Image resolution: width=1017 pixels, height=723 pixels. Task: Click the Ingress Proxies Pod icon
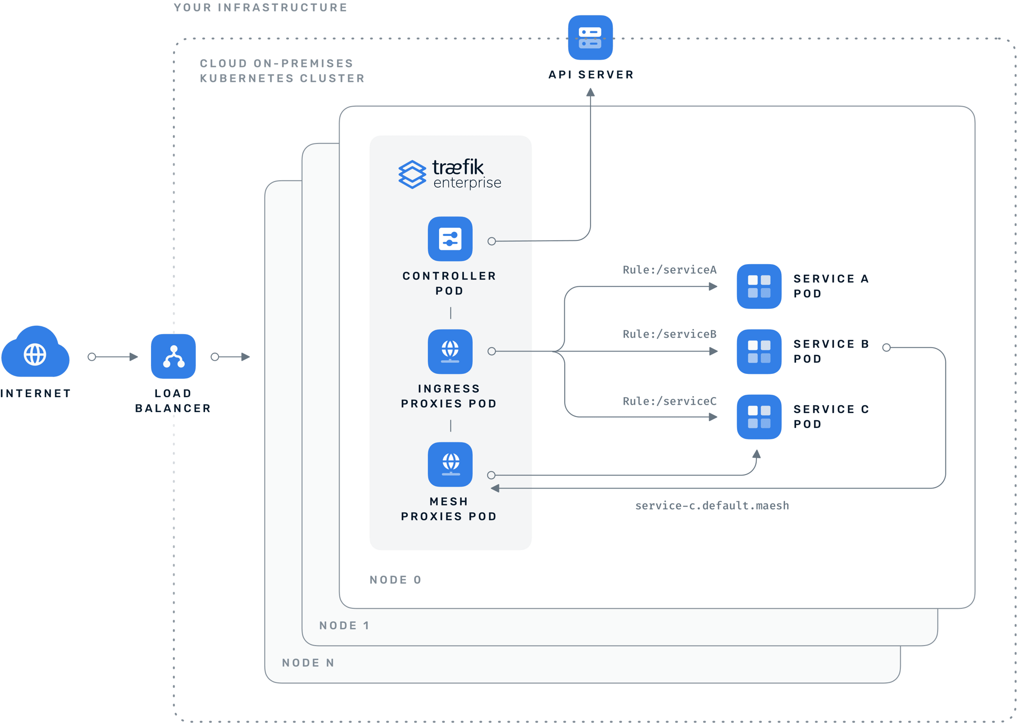point(450,352)
